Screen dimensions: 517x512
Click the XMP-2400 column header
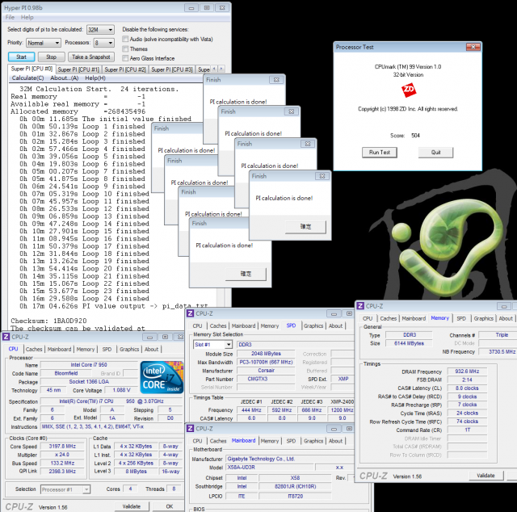coord(342,402)
